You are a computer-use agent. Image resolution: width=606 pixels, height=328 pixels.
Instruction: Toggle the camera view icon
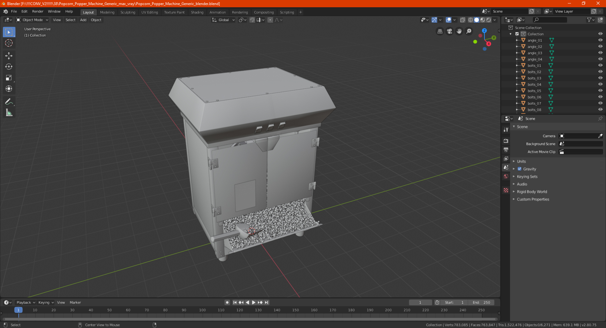(x=450, y=31)
